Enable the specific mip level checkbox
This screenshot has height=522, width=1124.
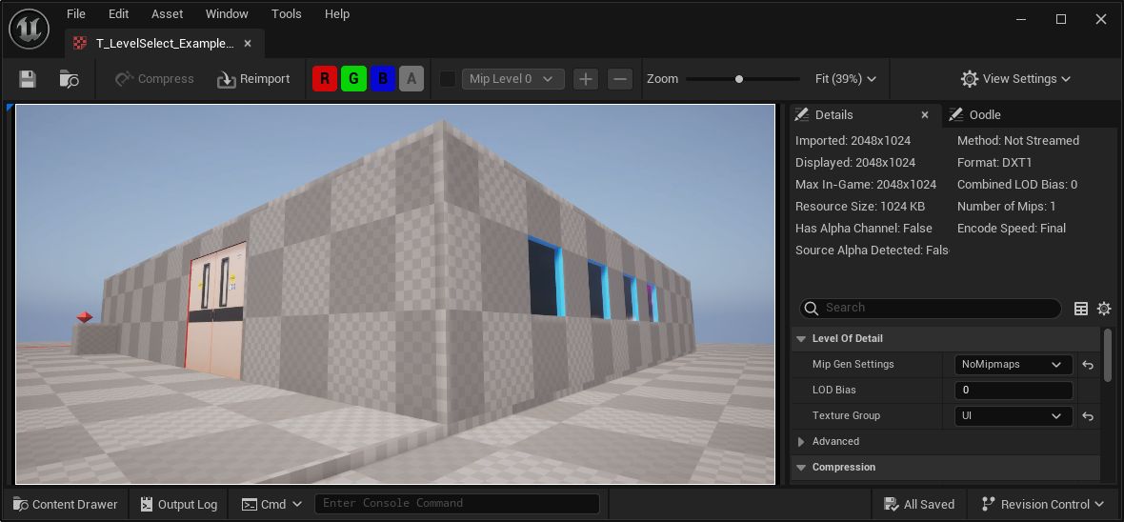tap(448, 79)
